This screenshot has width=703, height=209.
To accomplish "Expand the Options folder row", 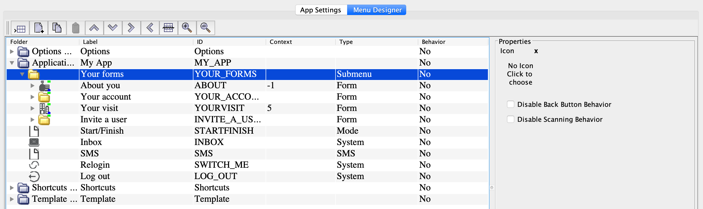I will pos(12,51).
